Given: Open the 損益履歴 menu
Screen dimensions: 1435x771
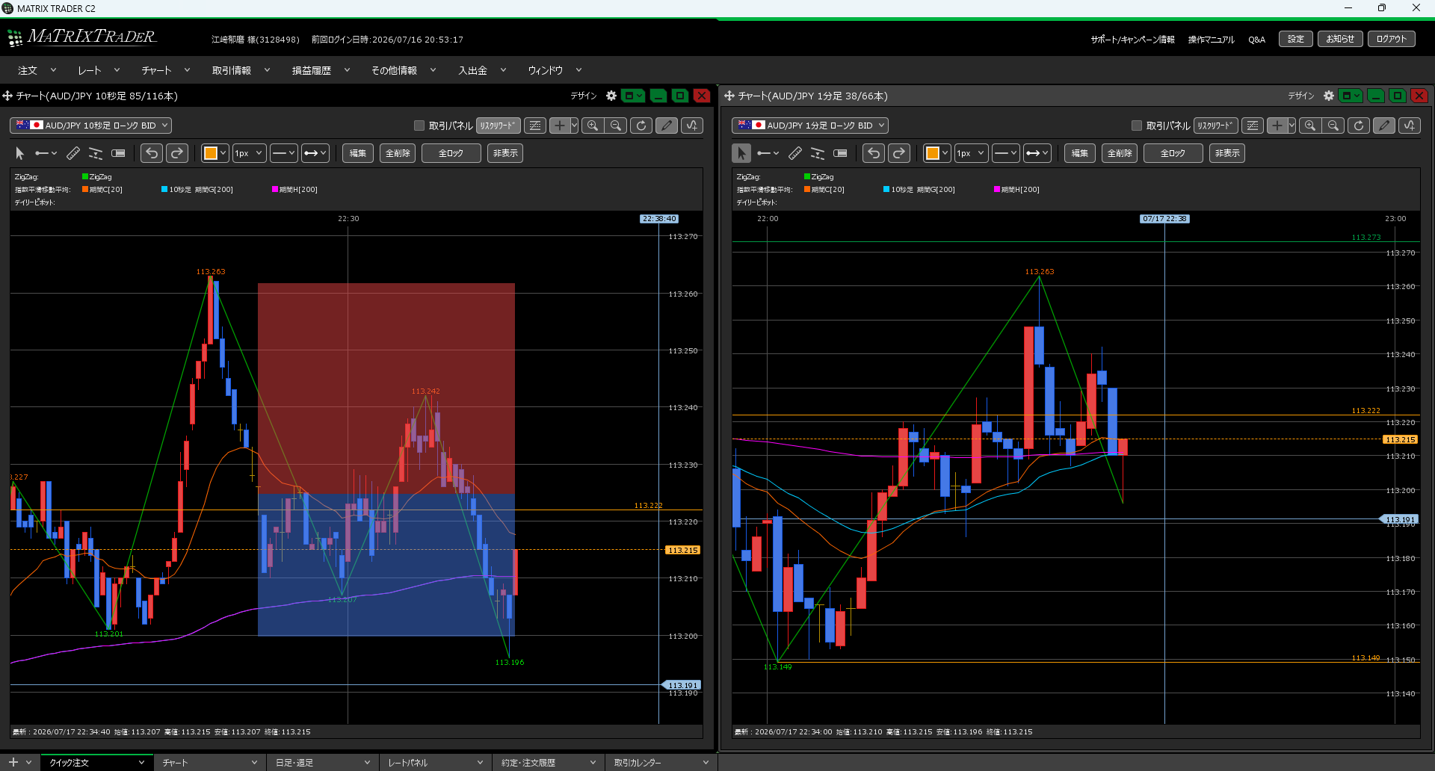Looking at the screenshot, I should 321,70.
